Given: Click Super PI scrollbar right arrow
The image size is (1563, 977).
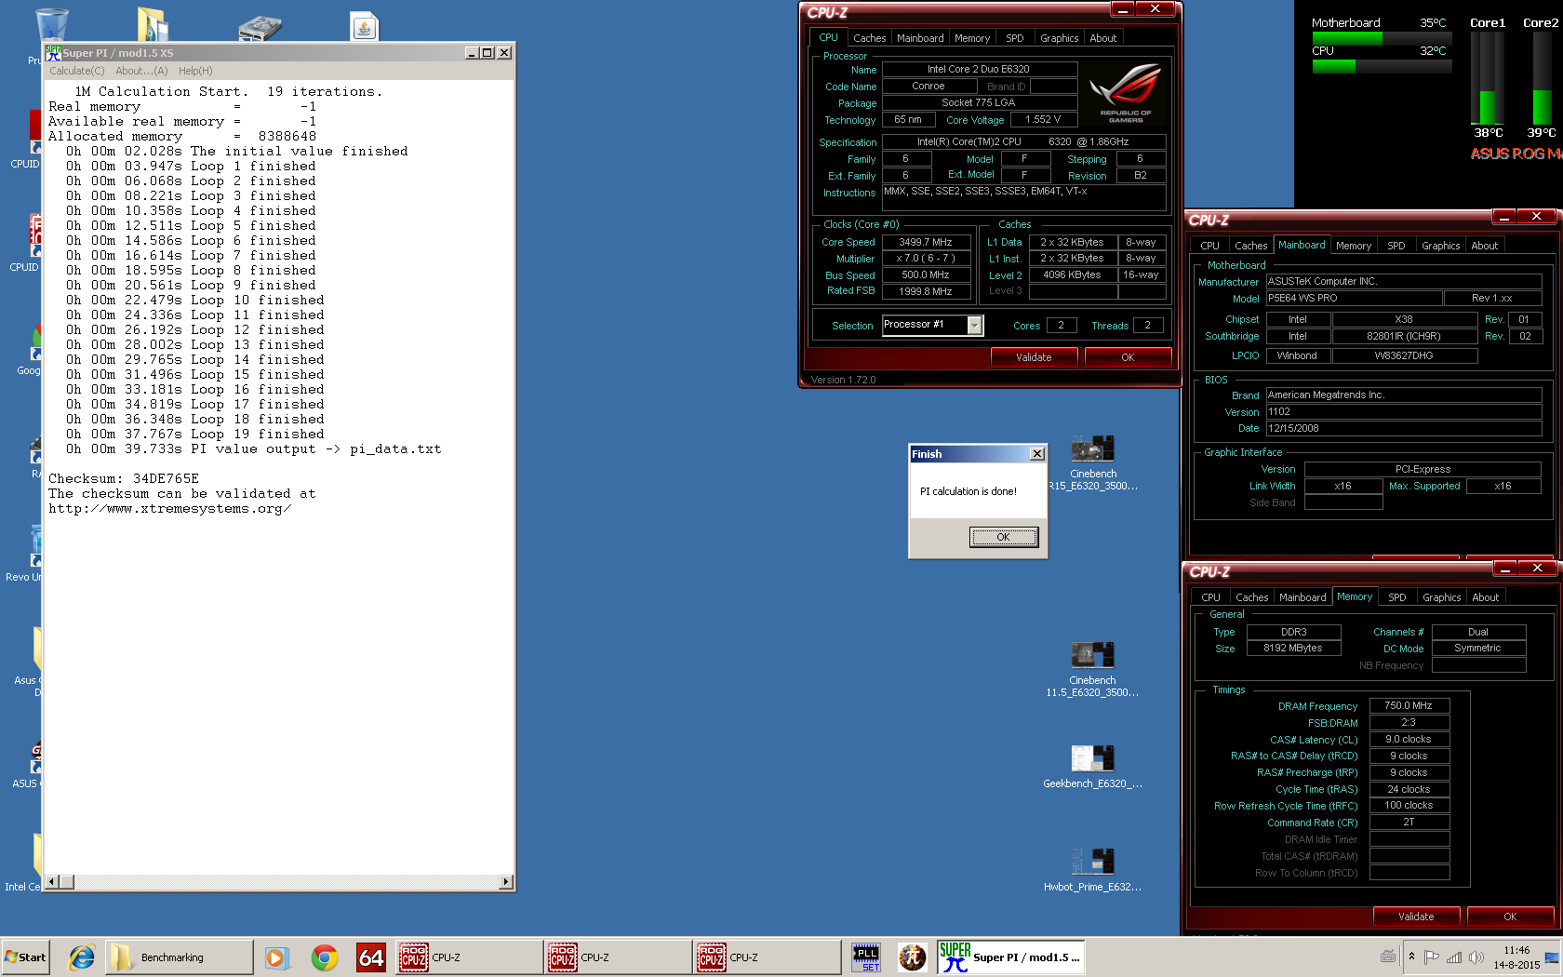Looking at the screenshot, I should 506,882.
